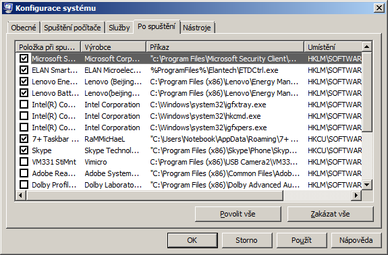Viewport: 388px width, 255px height.
Task: Select the USB Camera2 command path
Action: [x=224, y=162]
